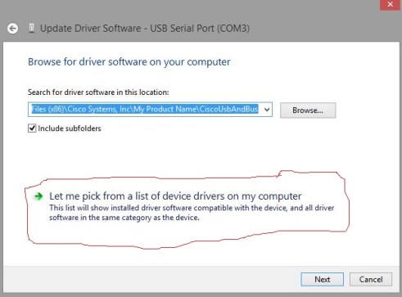402x297 pixels.
Task: Uncheck the Include subfolders checkbox
Action: pyautogui.click(x=32, y=128)
